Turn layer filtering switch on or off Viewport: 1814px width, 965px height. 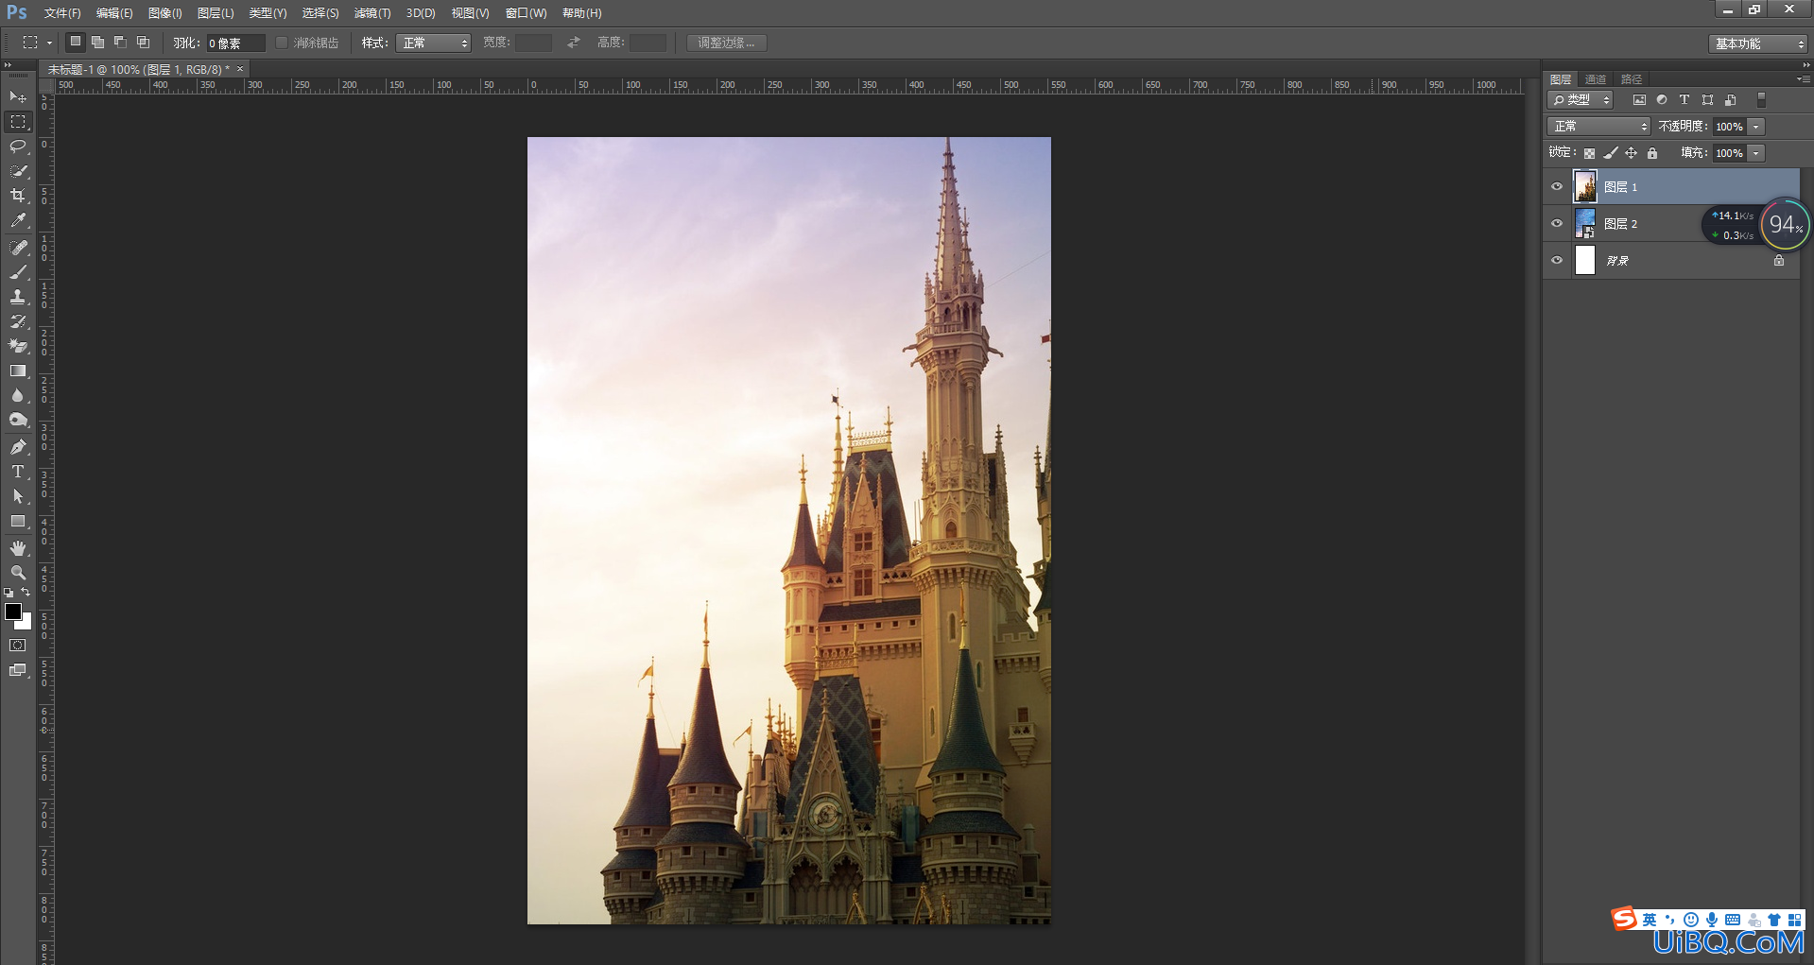(x=1761, y=100)
